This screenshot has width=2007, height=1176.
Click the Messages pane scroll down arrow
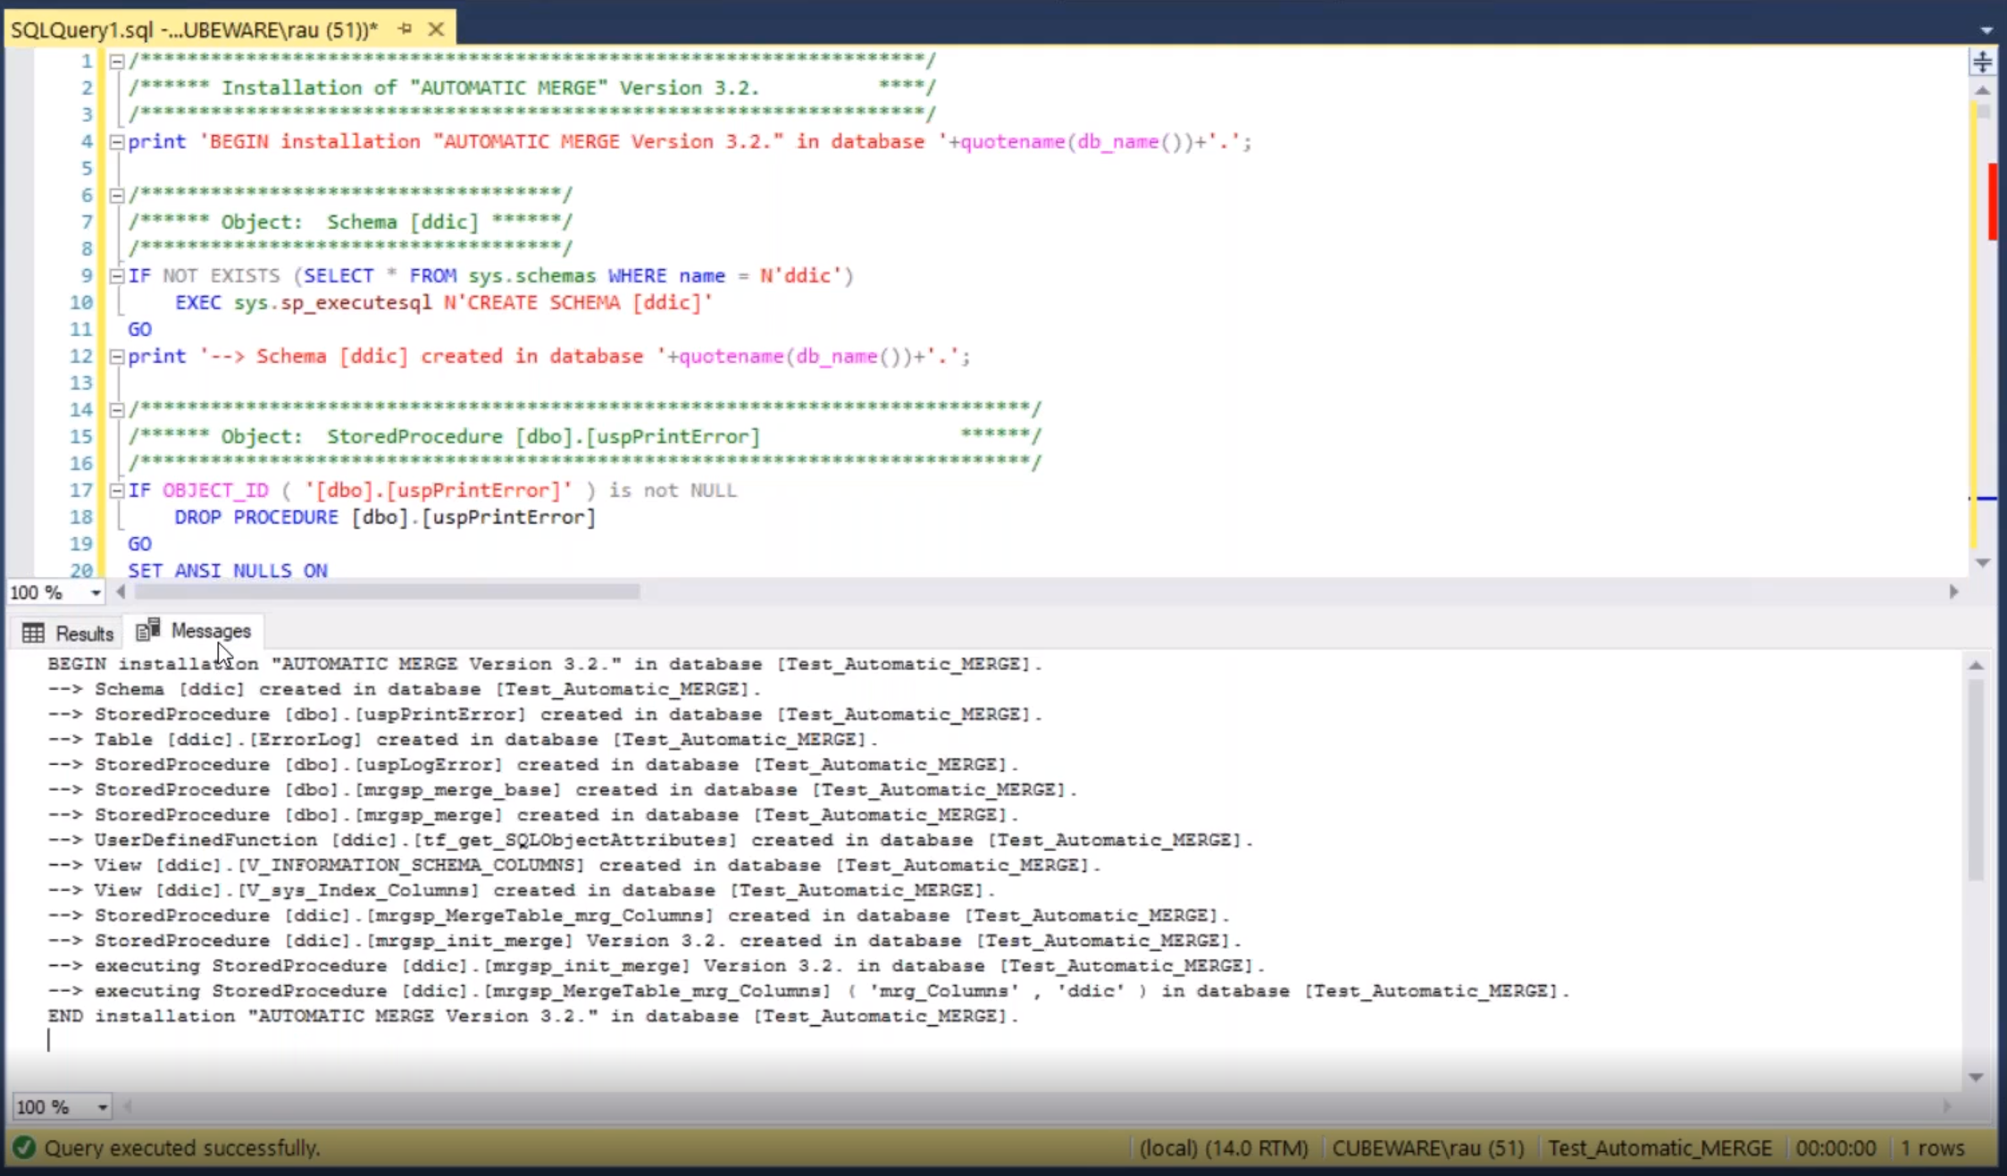pyautogui.click(x=1976, y=1078)
